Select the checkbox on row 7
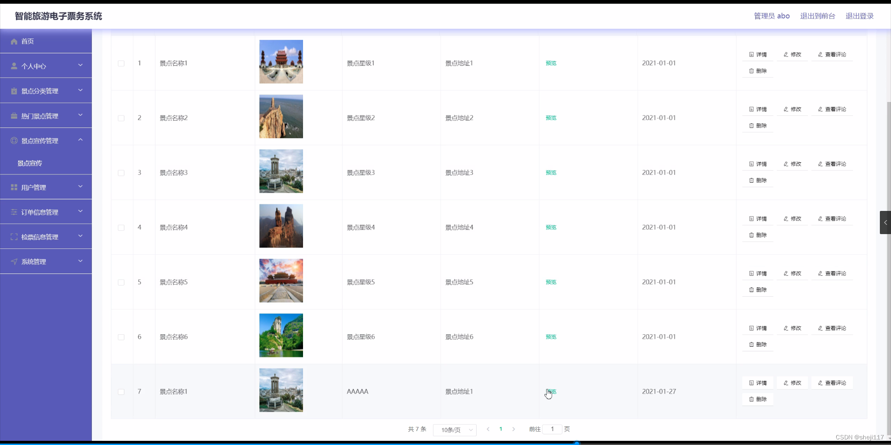891x445 pixels. click(121, 392)
